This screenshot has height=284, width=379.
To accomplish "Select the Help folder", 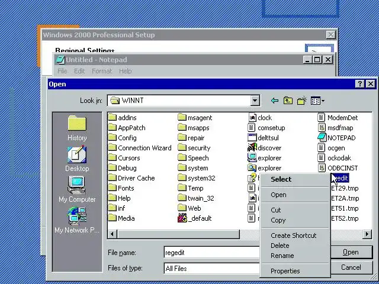I will 120,198.
